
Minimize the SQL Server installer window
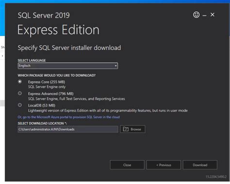pyautogui.click(x=204, y=16)
